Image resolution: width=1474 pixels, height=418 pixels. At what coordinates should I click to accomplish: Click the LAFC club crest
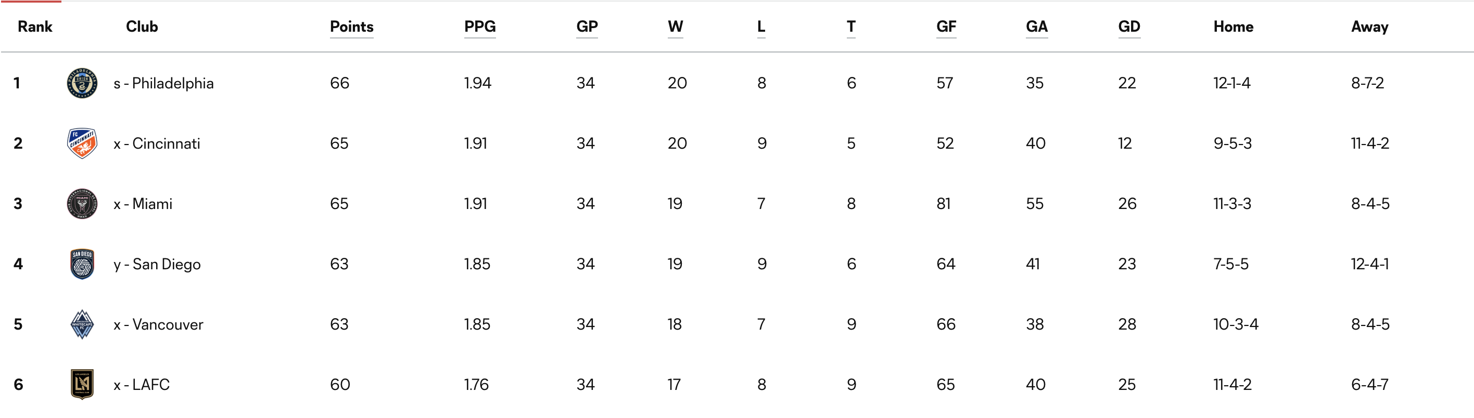pyautogui.click(x=82, y=384)
